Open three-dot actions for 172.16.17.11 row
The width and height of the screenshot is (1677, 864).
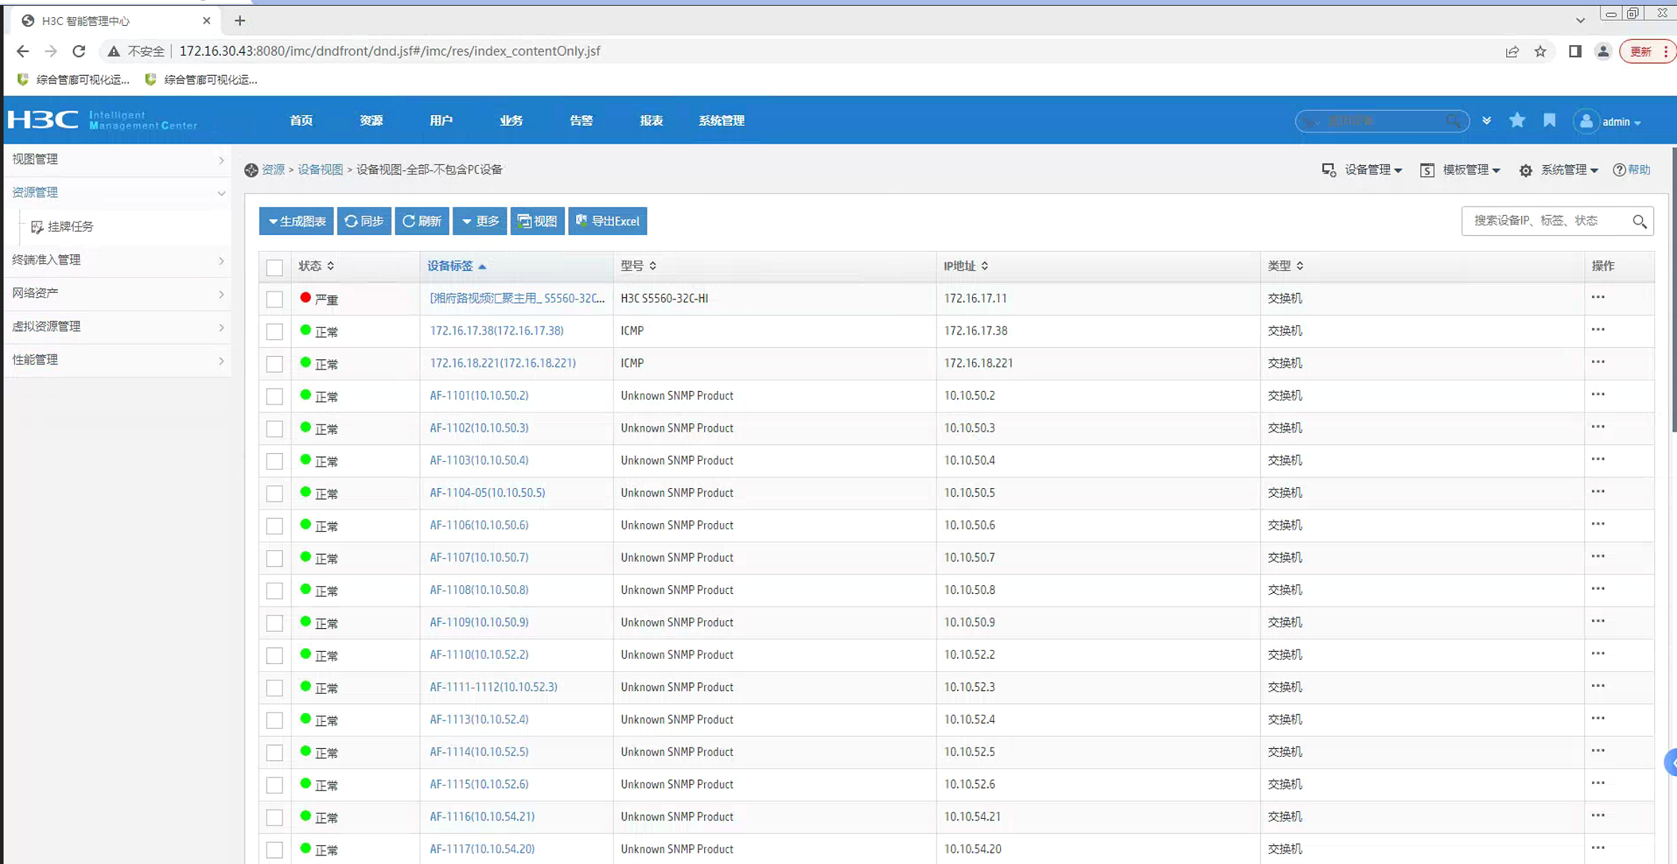point(1598,297)
